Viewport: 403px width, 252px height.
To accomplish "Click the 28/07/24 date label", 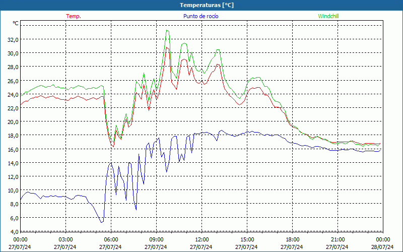I will pyautogui.click(x=382, y=247).
